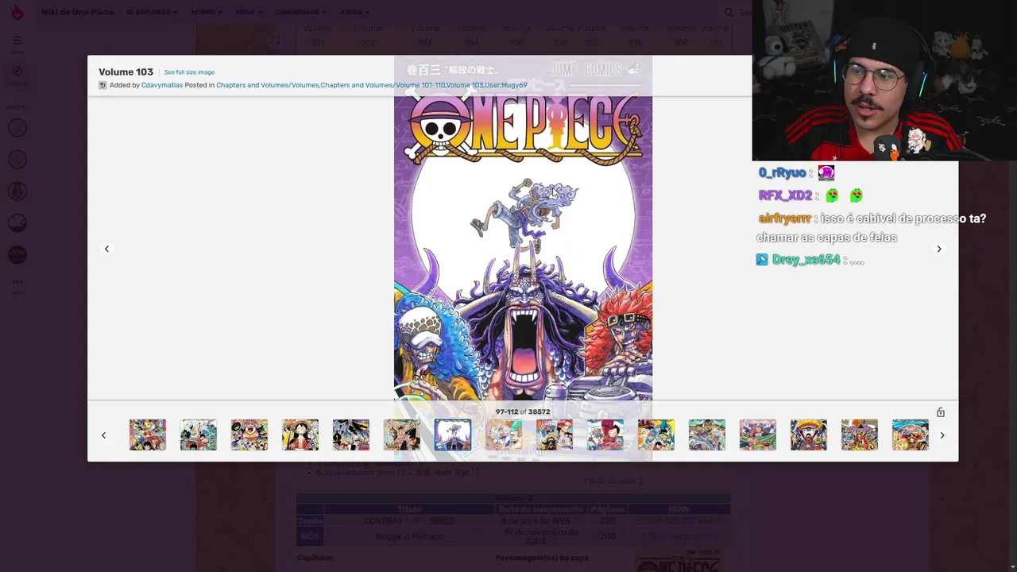The height and width of the screenshot is (572, 1017).
Task: Click chat username 'Drey_xs654'
Action: coord(806,260)
